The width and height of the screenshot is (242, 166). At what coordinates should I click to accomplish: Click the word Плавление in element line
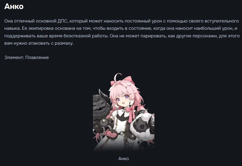(37, 57)
